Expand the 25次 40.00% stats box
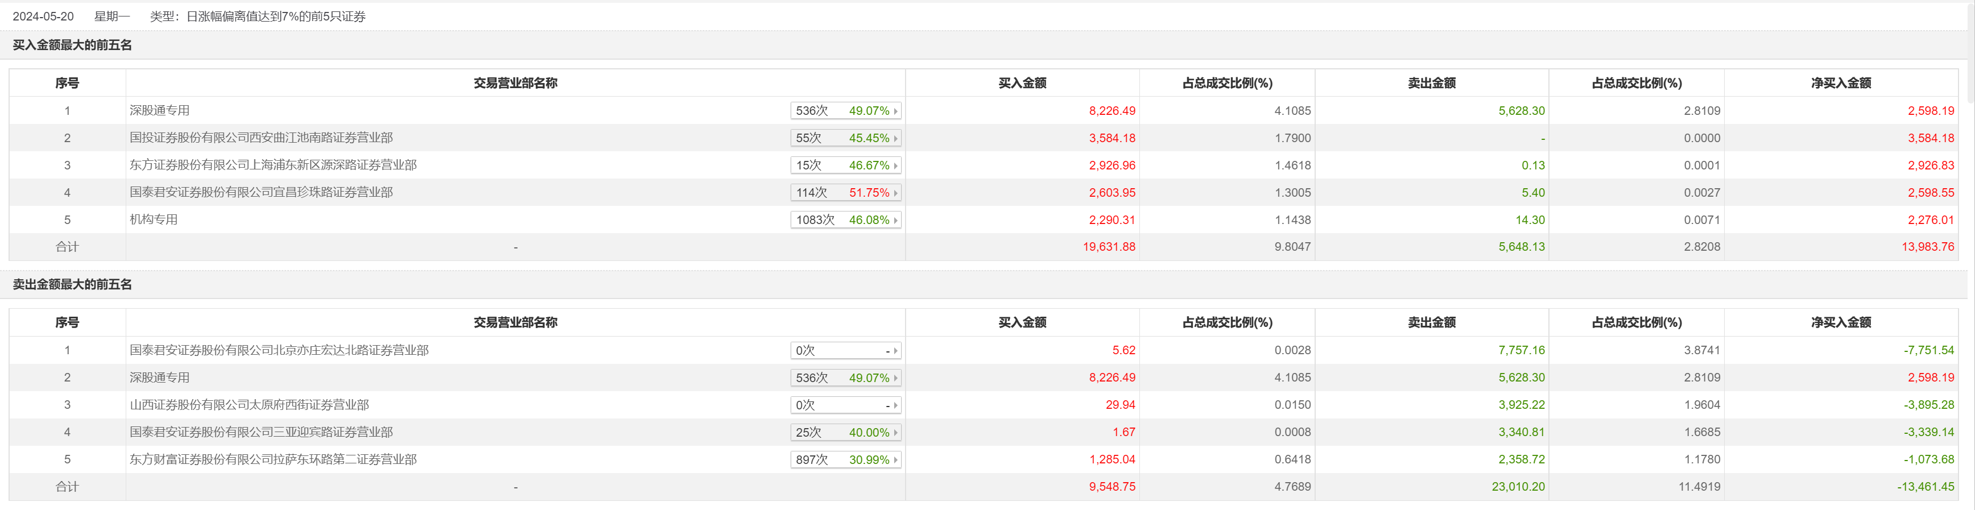The width and height of the screenshot is (1975, 510). click(x=845, y=432)
